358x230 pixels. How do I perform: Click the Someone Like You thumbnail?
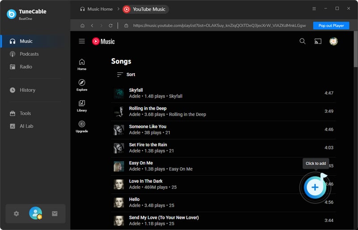[119, 130]
